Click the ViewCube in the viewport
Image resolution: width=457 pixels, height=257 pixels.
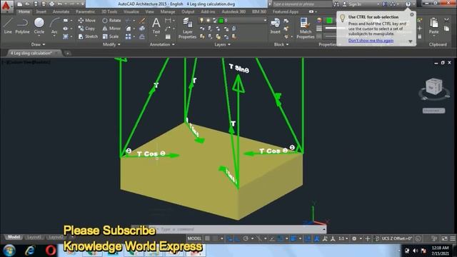tap(434, 86)
